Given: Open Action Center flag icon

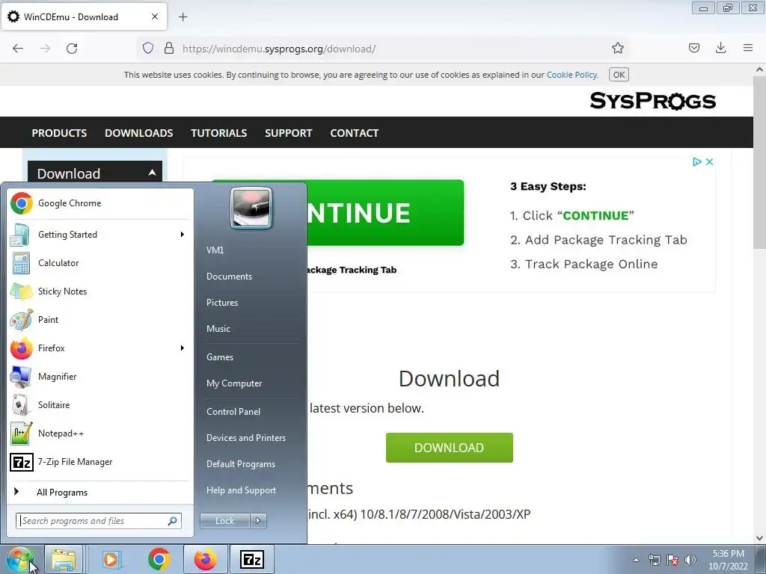Looking at the screenshot, I should (x=672, y=560).
